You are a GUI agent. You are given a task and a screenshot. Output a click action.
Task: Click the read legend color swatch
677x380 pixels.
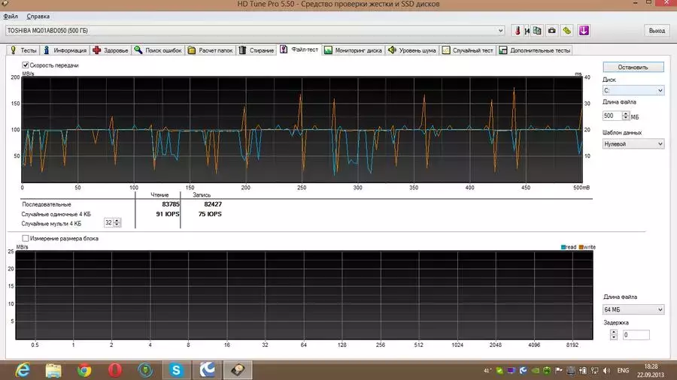(x=563, y=247)
